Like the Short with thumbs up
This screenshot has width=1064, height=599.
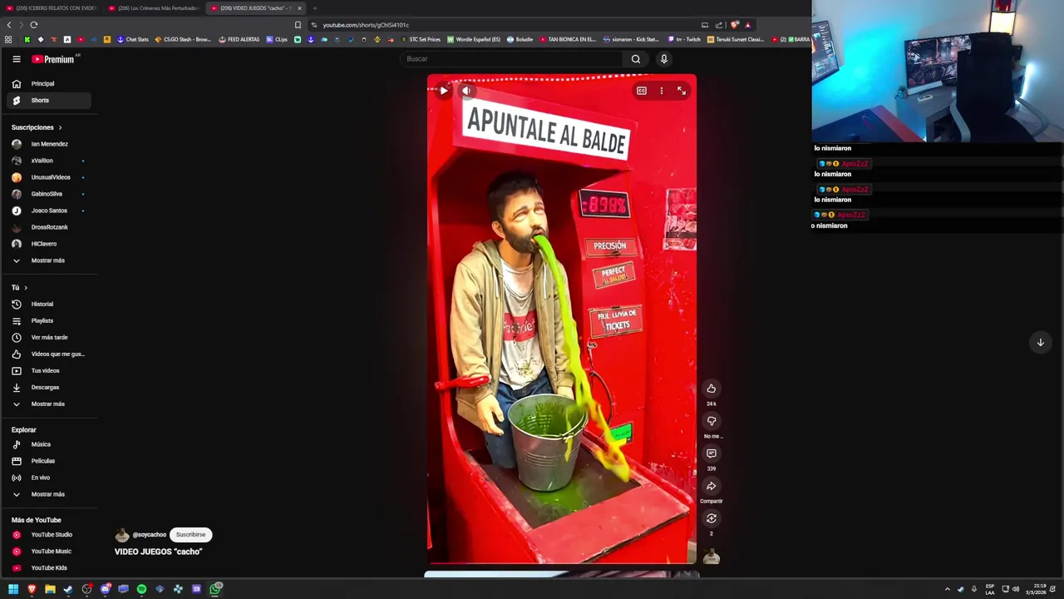712,389
